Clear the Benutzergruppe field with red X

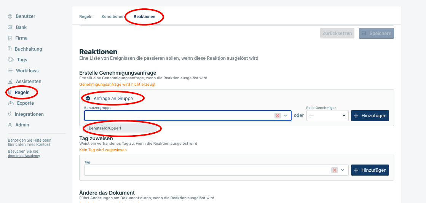pos(278,115)
